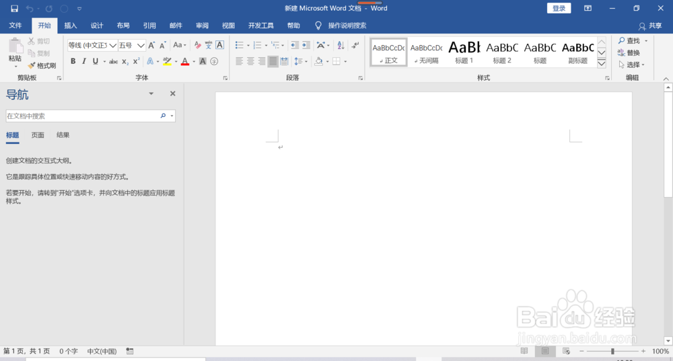This screenshot has width=673, height=361.
Task: Toggle Underline formatting
Action: [96, 61]
